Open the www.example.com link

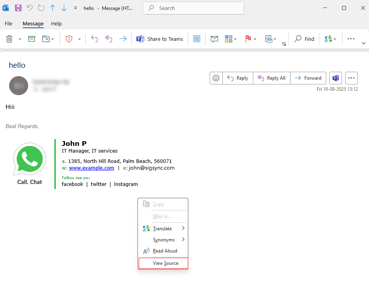(92, 168)
